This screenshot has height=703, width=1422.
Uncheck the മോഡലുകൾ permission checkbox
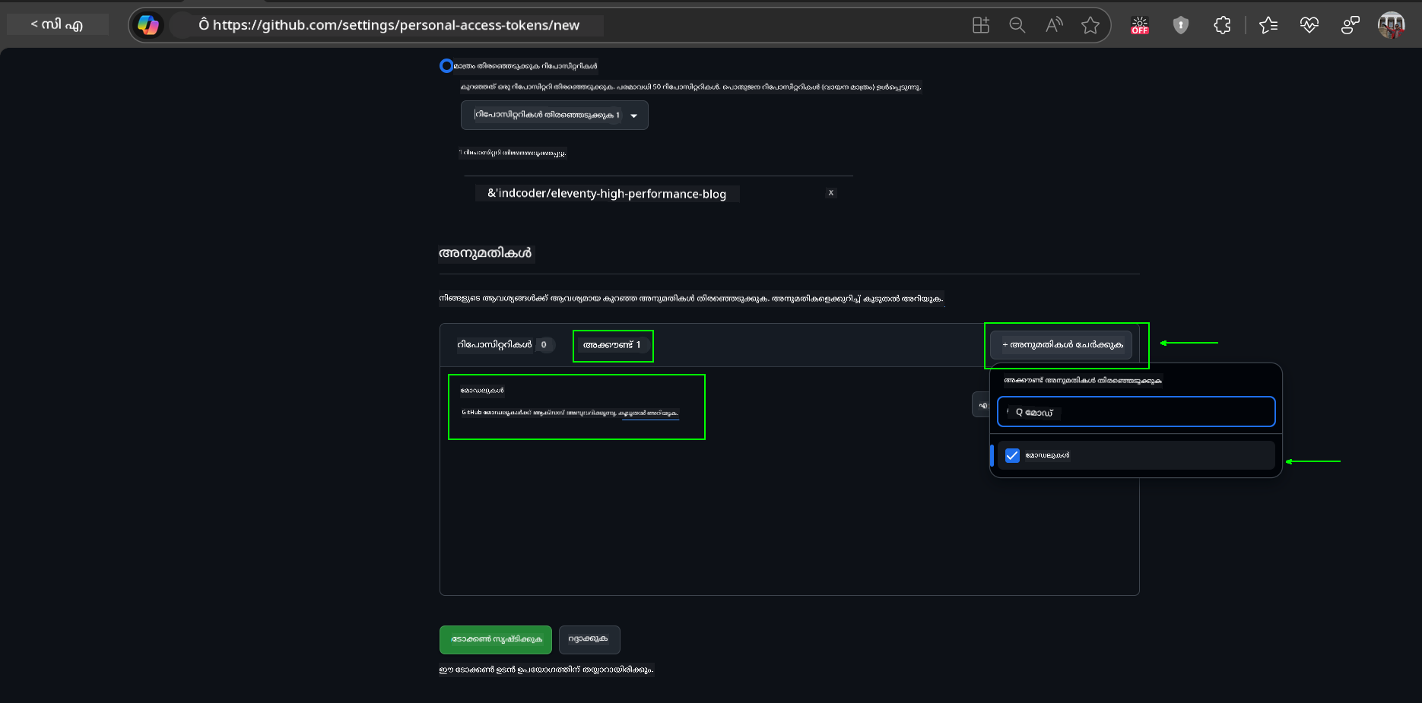point(1012,455)
